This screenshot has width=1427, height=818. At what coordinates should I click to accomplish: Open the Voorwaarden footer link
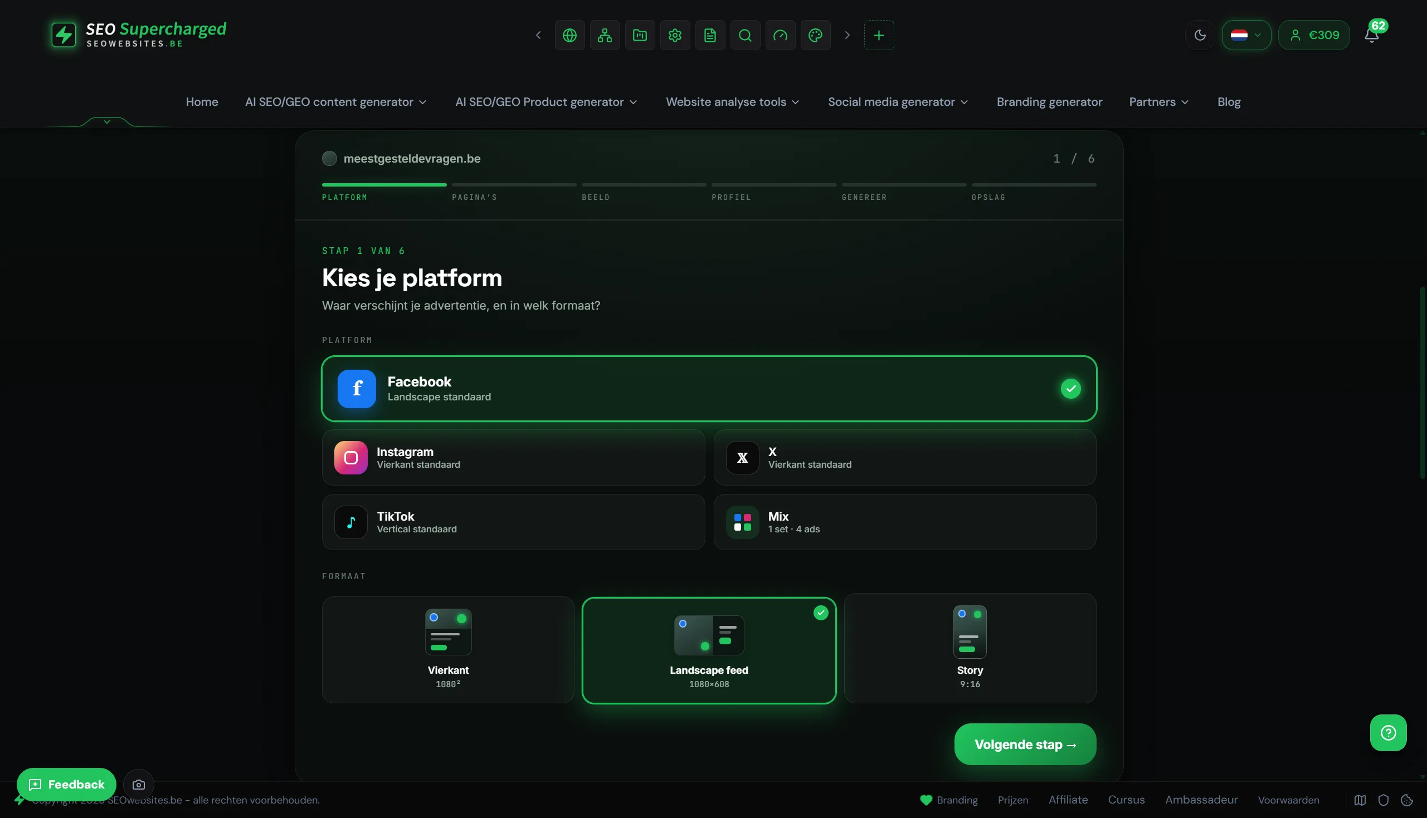point(1288,800)
